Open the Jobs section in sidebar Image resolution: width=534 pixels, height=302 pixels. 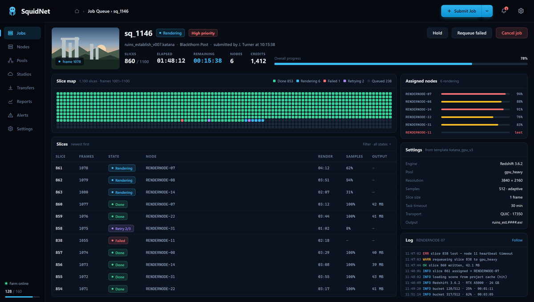[x=22, y=33]
